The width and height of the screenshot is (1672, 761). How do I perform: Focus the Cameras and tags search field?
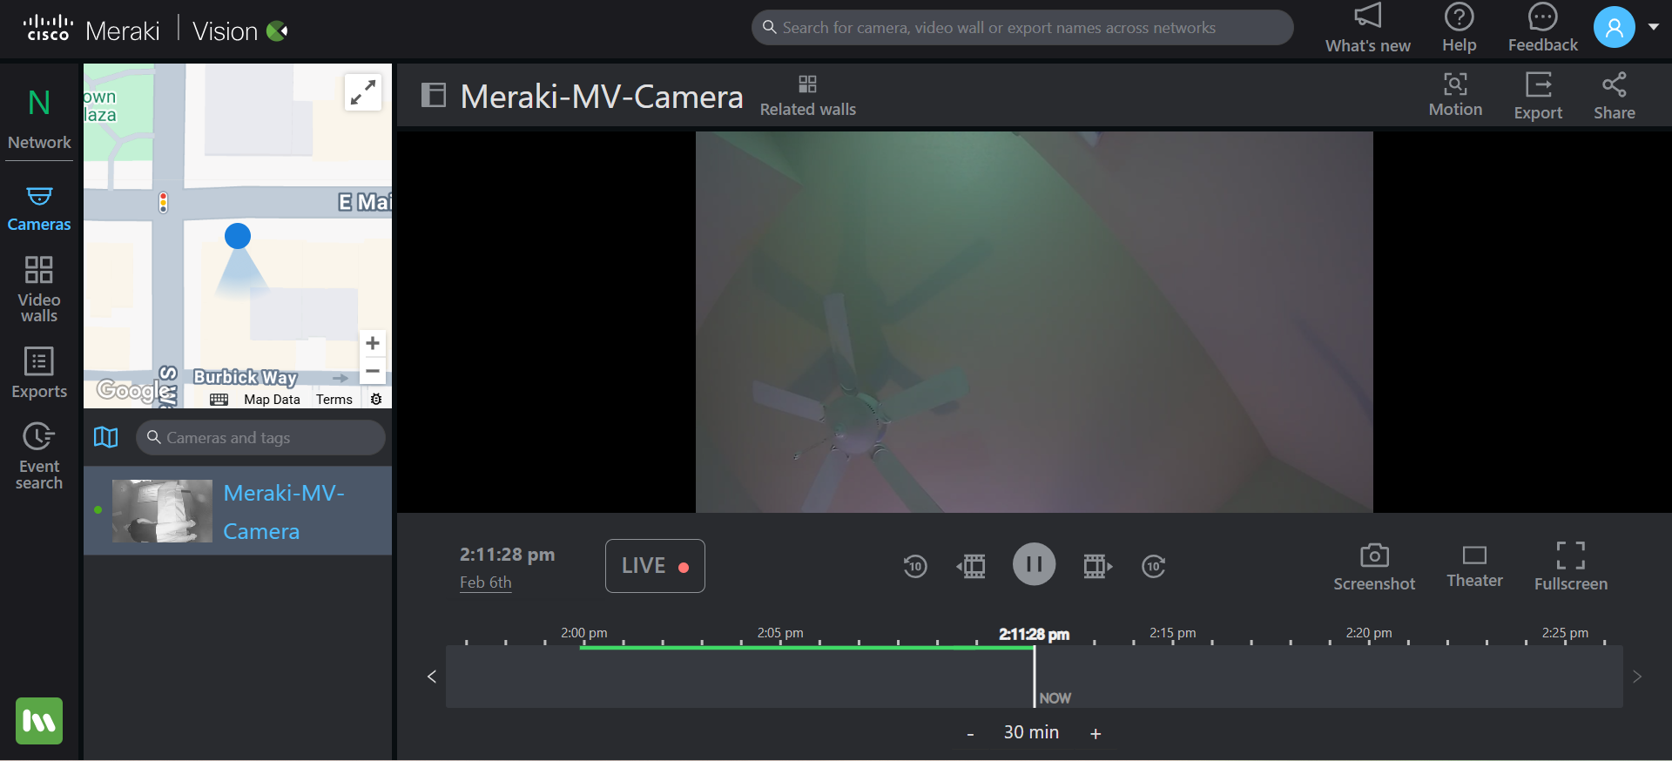pyautogui.click(x=260, y=437)
